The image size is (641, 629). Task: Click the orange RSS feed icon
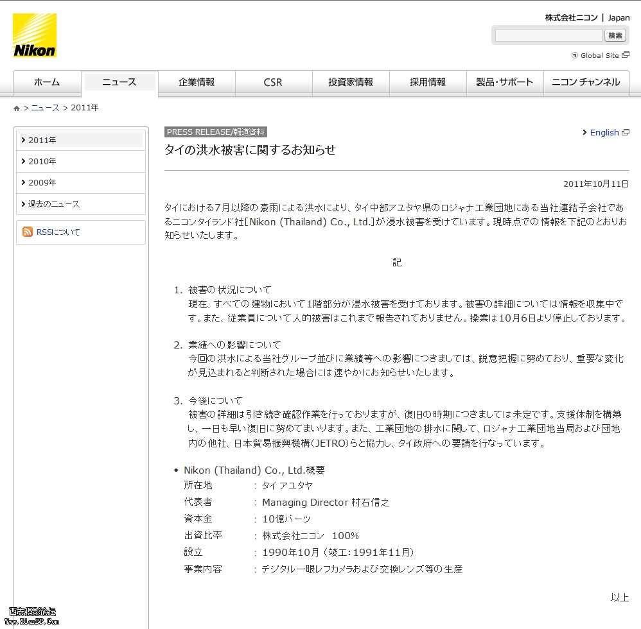coord(28,232)
